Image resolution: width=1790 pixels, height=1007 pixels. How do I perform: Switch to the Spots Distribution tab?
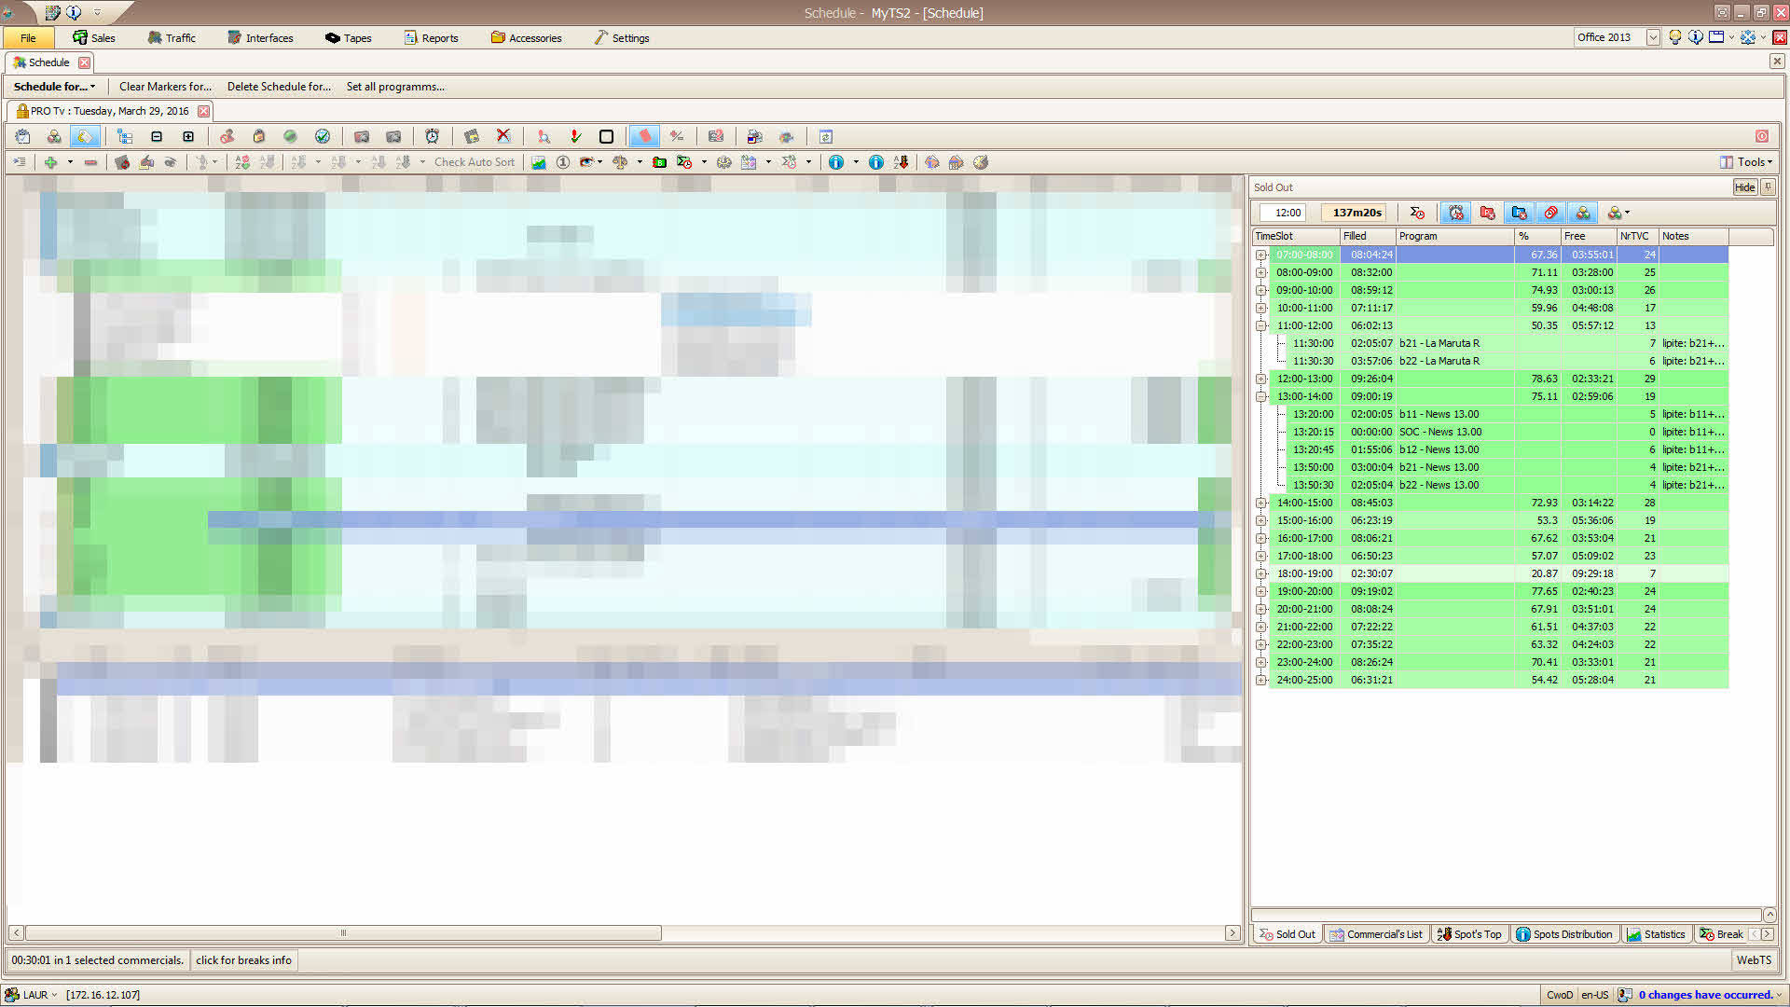[x=1563, y=934]
